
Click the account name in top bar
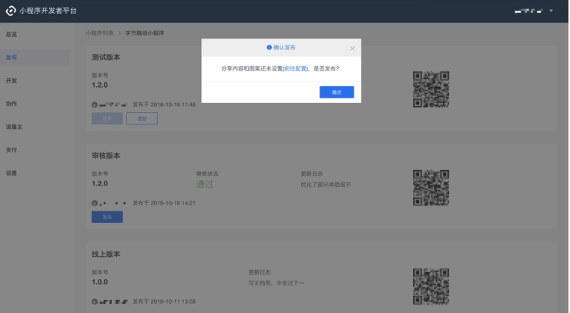tap(528, 11)
